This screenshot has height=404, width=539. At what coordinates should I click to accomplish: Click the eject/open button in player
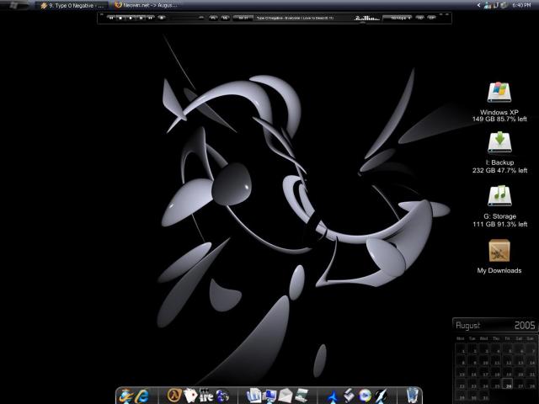[162, 18]
